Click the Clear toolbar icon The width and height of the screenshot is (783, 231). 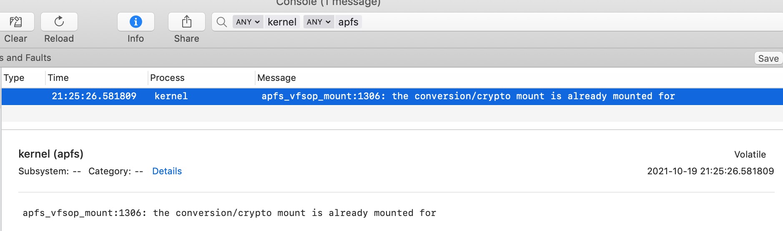(x=15, y=22)
